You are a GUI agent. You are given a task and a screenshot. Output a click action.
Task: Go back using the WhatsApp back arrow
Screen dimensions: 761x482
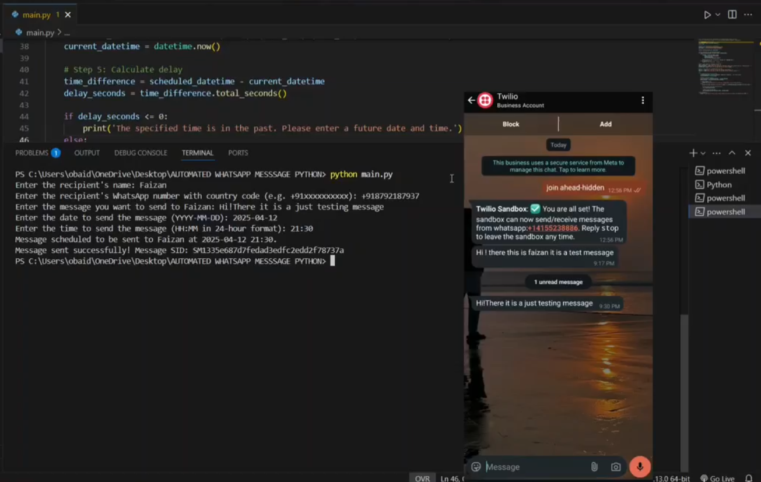[471, 100]
